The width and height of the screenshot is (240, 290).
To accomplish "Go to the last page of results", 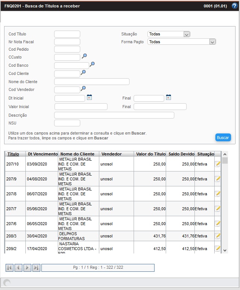I will tap(36, 268).
